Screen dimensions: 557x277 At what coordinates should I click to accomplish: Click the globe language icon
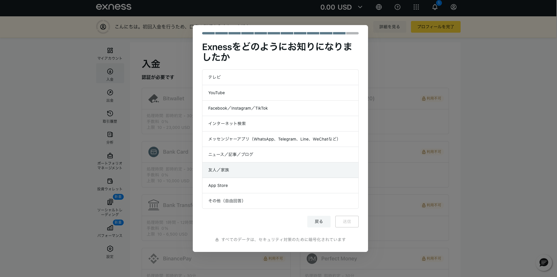pyautogui.click(x=379, y=7)
